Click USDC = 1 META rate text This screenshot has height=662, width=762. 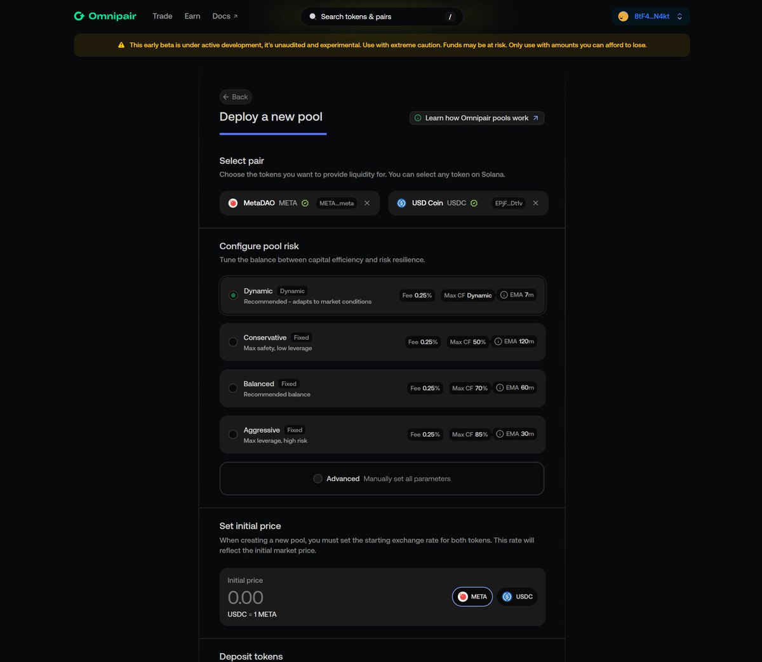point(252,614)
